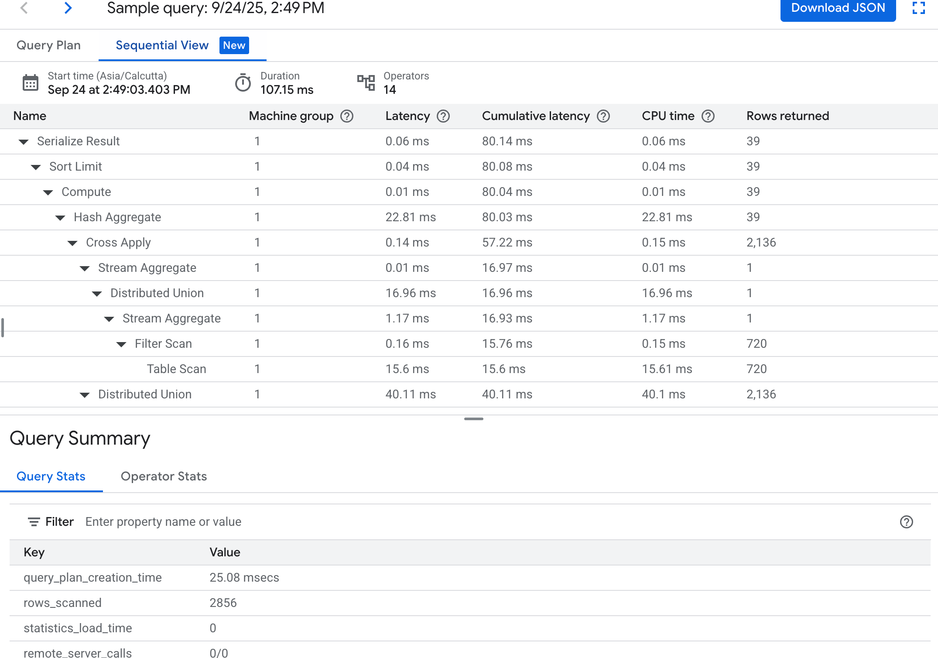Screen dimensions: 938x658
Task: Click the calendar icon beside Start time
Action: tap(31, 82)
